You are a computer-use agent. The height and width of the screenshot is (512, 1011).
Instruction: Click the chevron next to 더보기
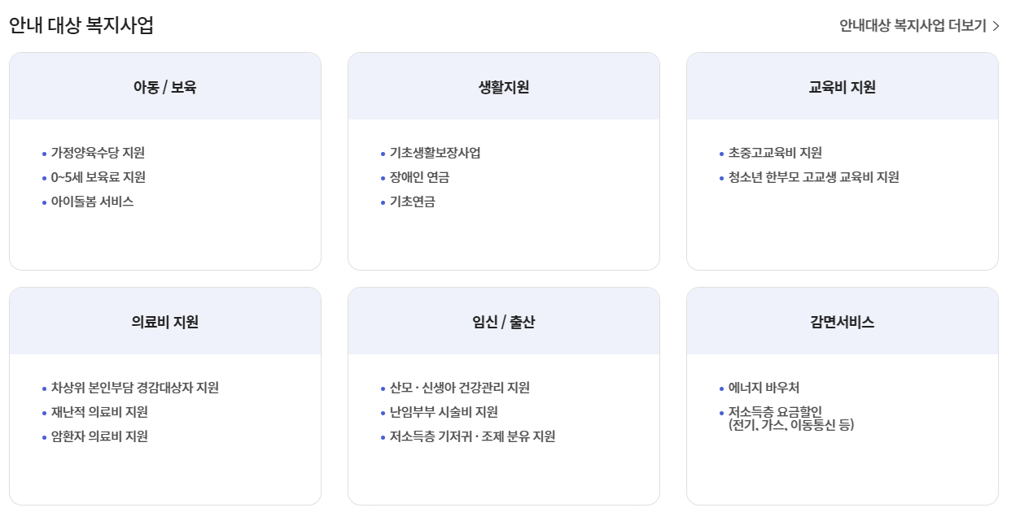point(997,25)
